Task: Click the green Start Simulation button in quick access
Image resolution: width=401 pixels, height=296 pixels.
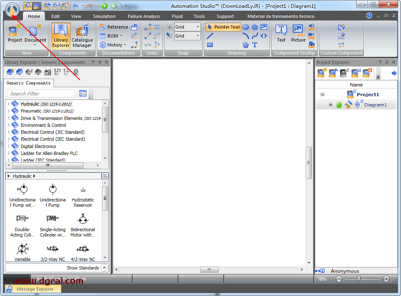Action: tap(105, 6)
